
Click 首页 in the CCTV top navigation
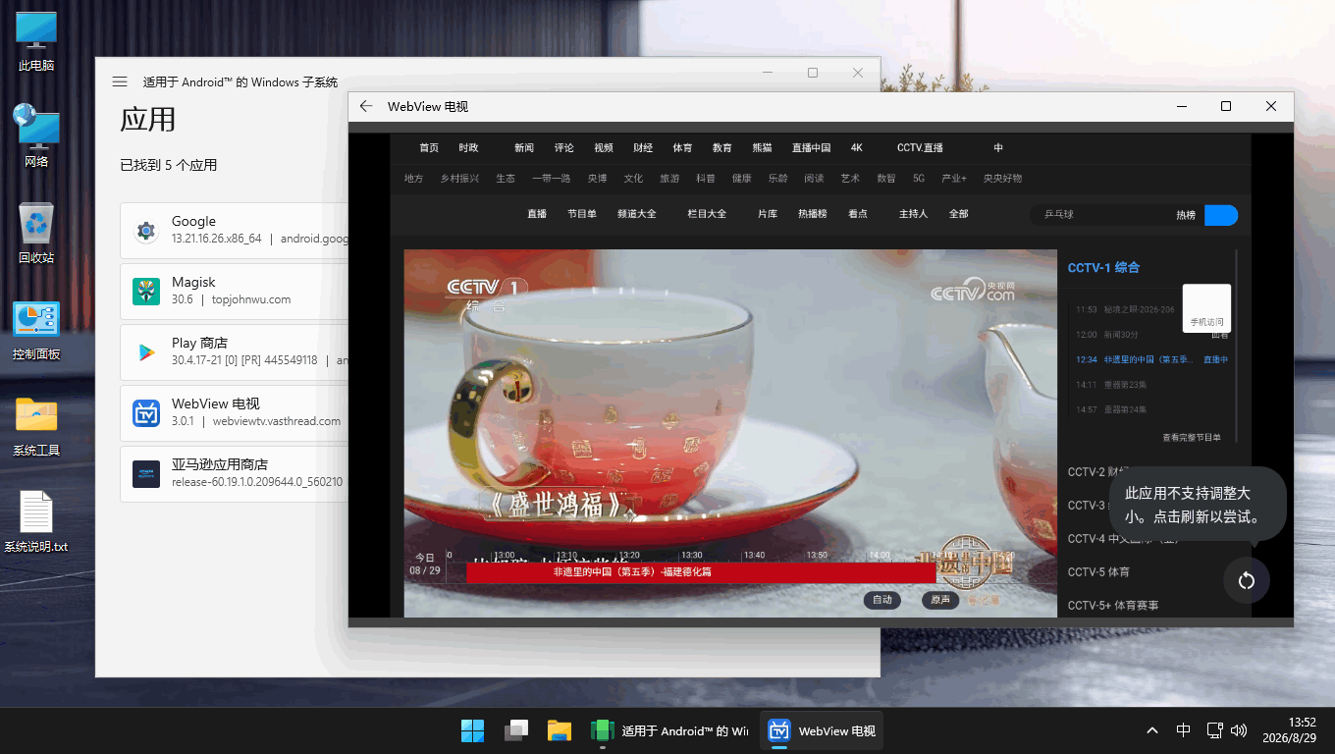(429, 148)
